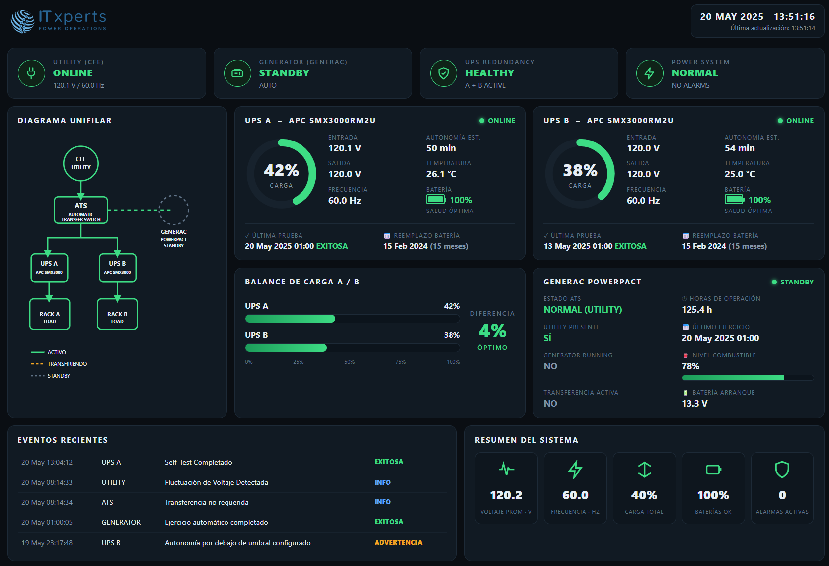Click Transferiendo legend entry

click(x=59, y=364)
